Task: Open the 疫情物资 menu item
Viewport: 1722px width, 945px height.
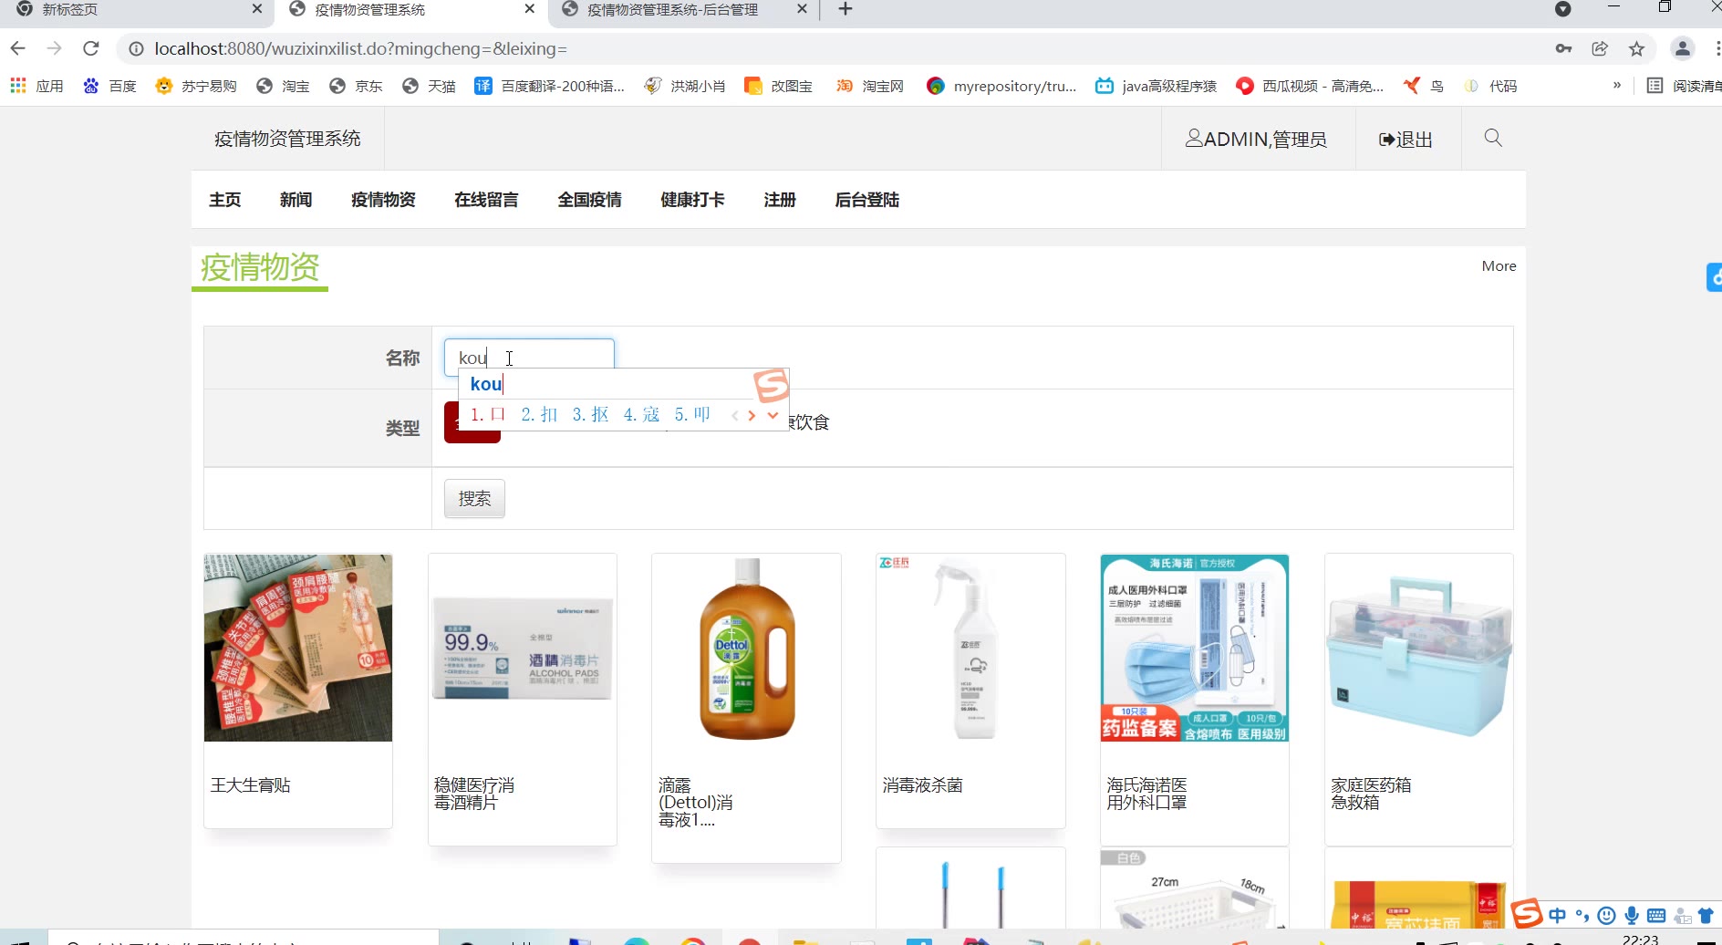Action: click(384, 200)
